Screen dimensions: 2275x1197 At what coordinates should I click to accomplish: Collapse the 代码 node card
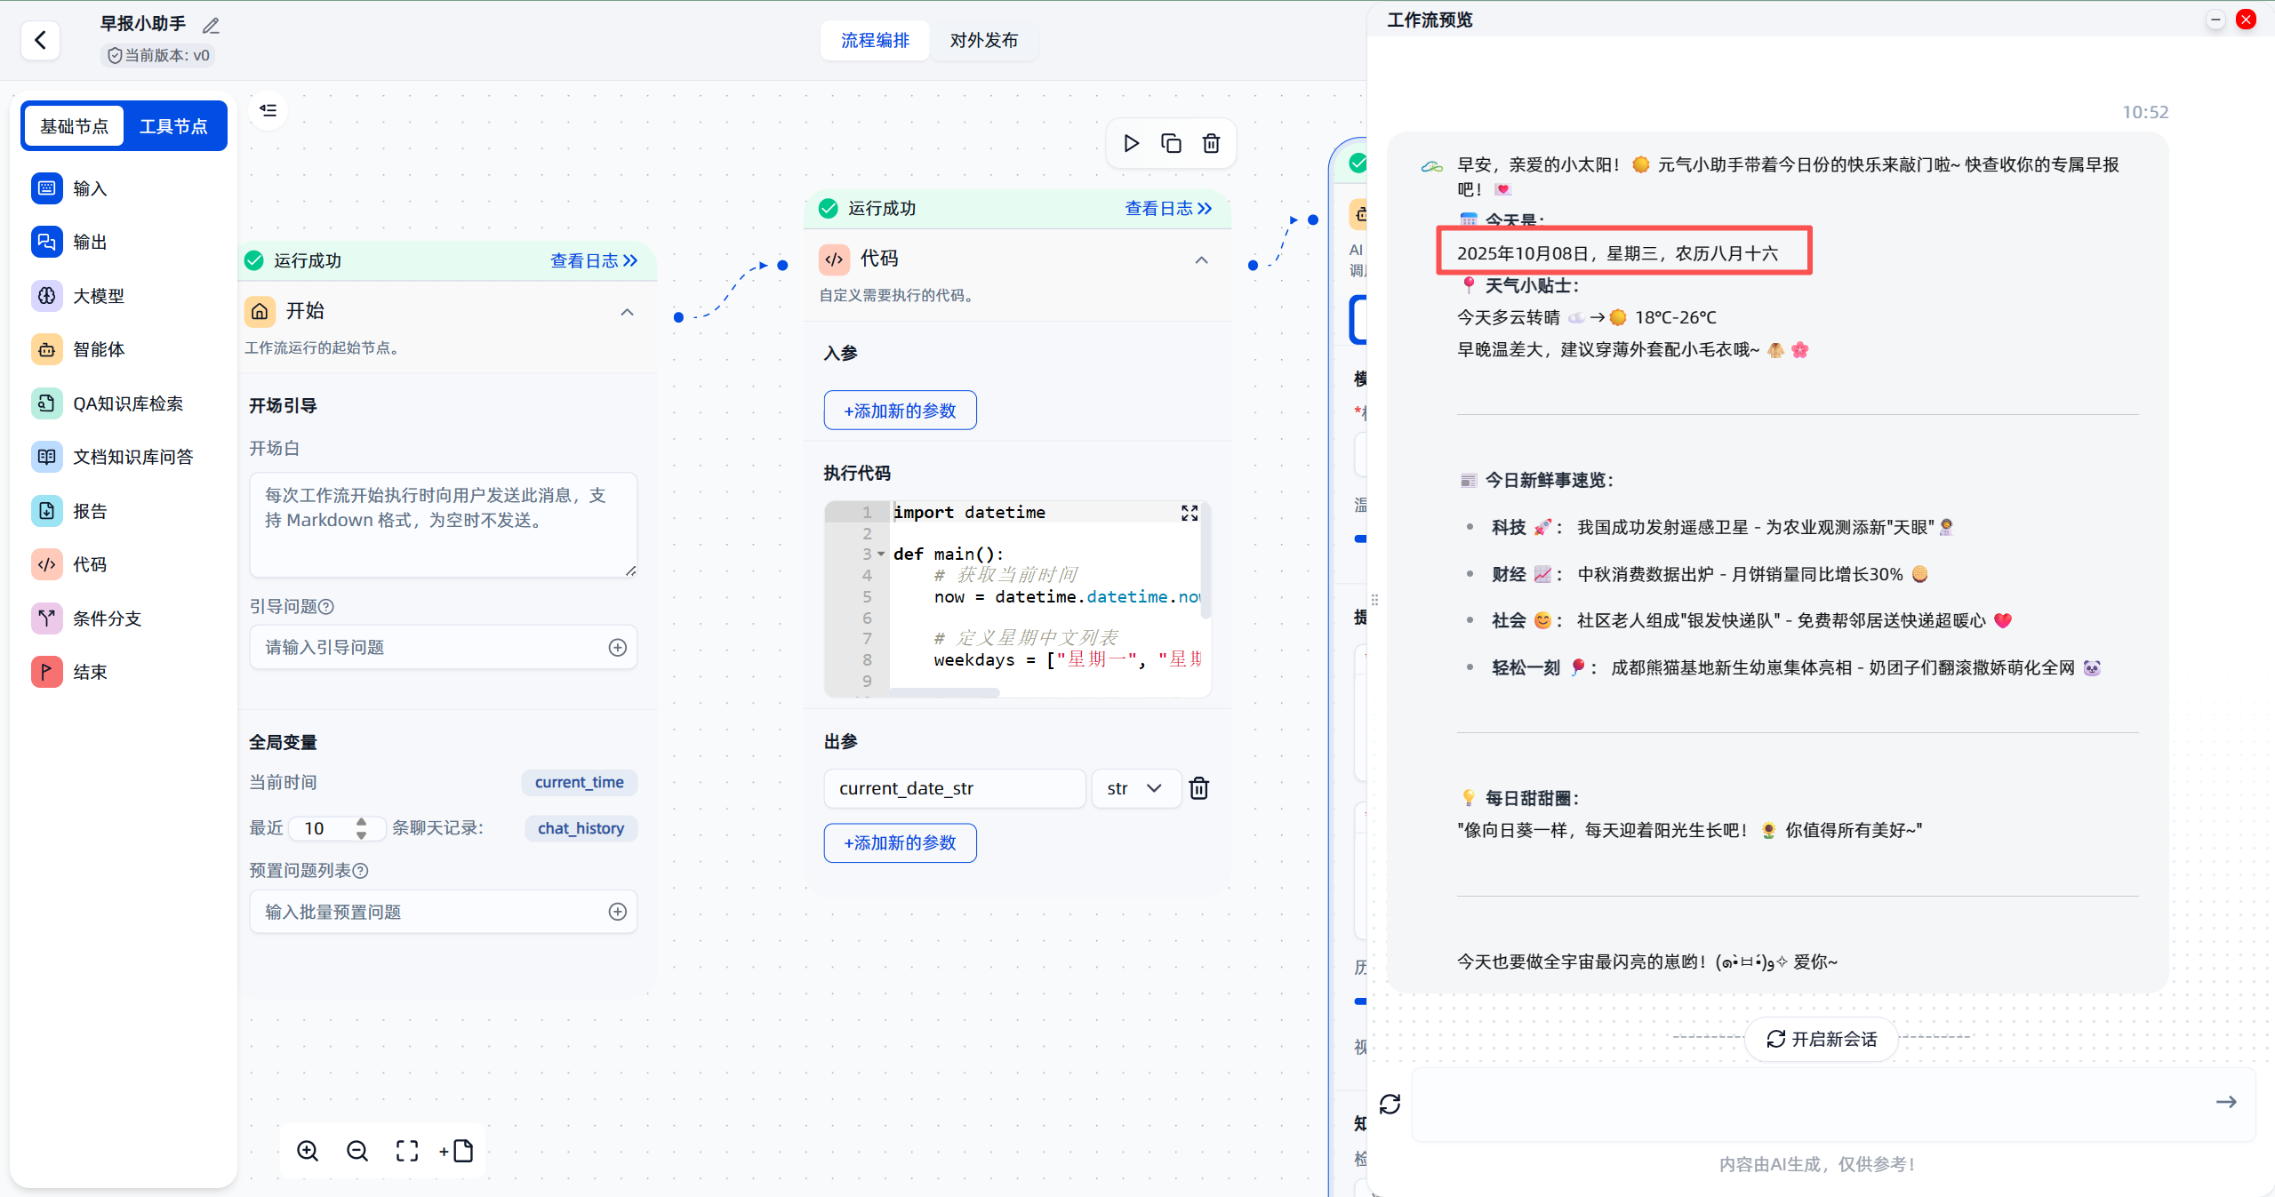[1201, 260]
